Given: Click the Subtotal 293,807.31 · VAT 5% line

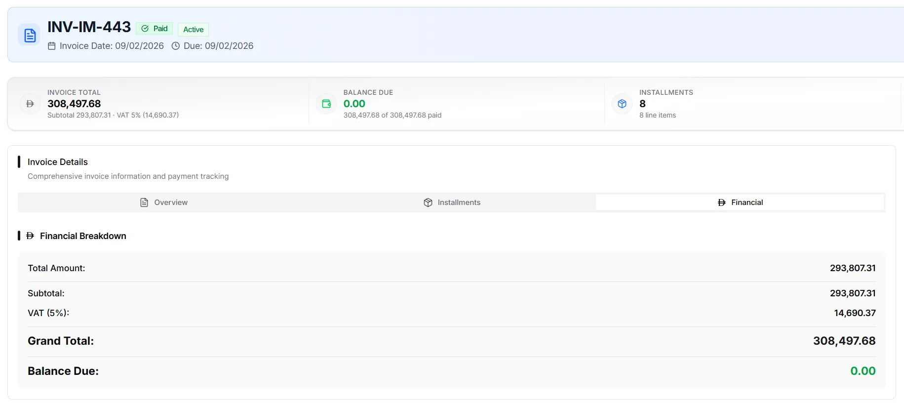Looking at the screenshot, I should 113,115.
